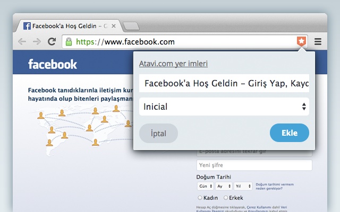This screenshot has width=340, height=212.
Task: Click the İptal cancel button
Action: pyautogui.click(x=158, y=133)
